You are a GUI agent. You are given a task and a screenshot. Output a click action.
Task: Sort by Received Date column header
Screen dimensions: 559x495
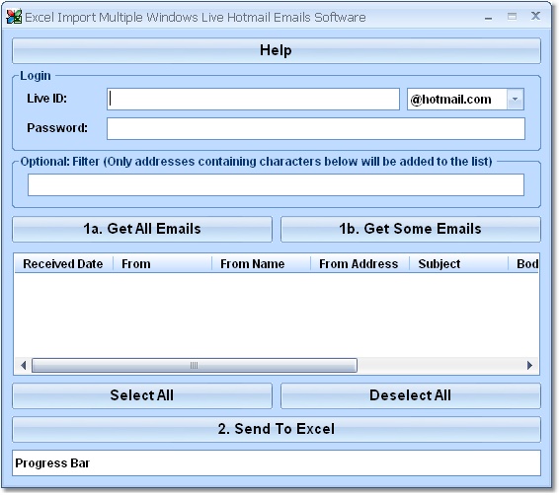(63, 264)
